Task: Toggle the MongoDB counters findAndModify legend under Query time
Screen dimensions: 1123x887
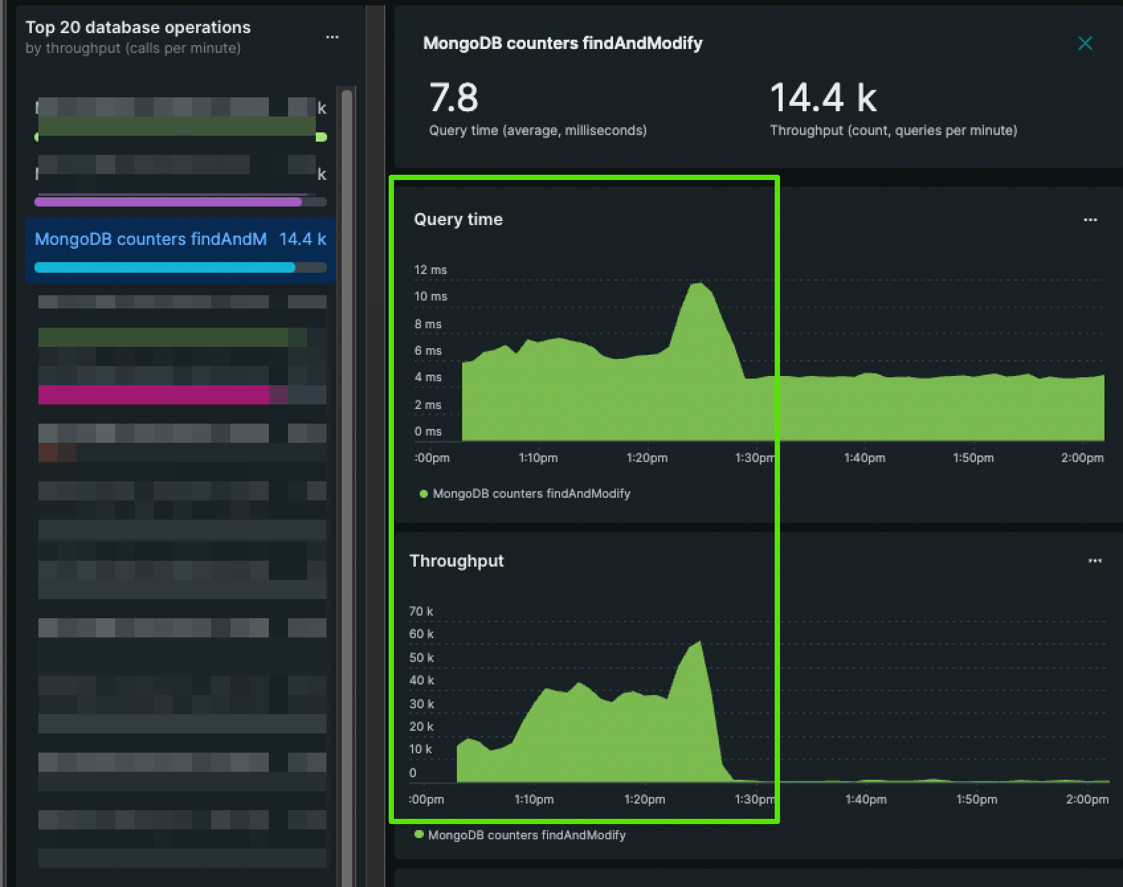Action: (525, 494)
